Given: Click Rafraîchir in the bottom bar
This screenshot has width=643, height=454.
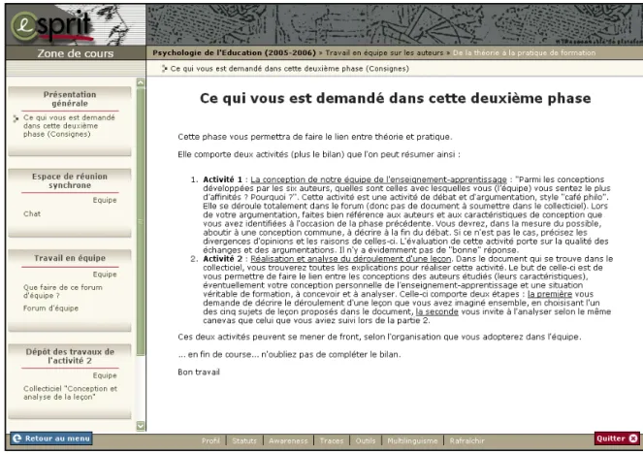Looking at the screenshot, I should (x=467, y=440).
